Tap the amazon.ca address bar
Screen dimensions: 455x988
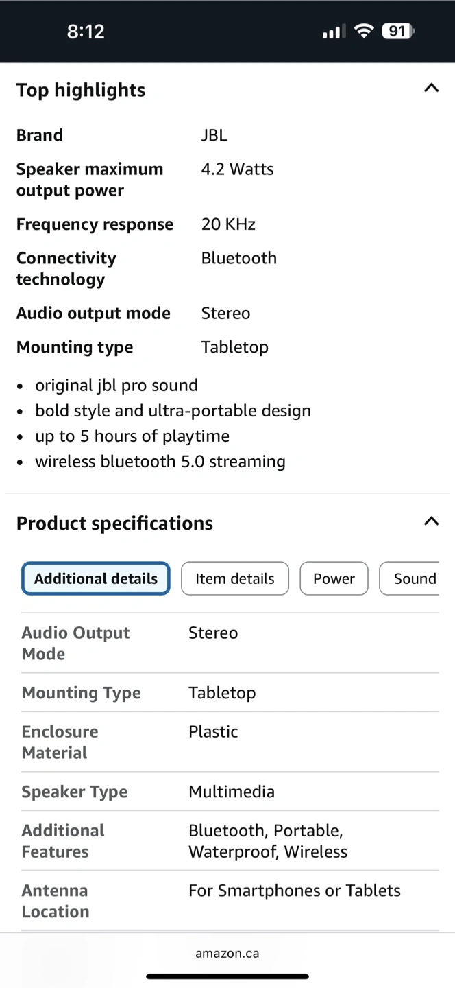pos(227,954)
